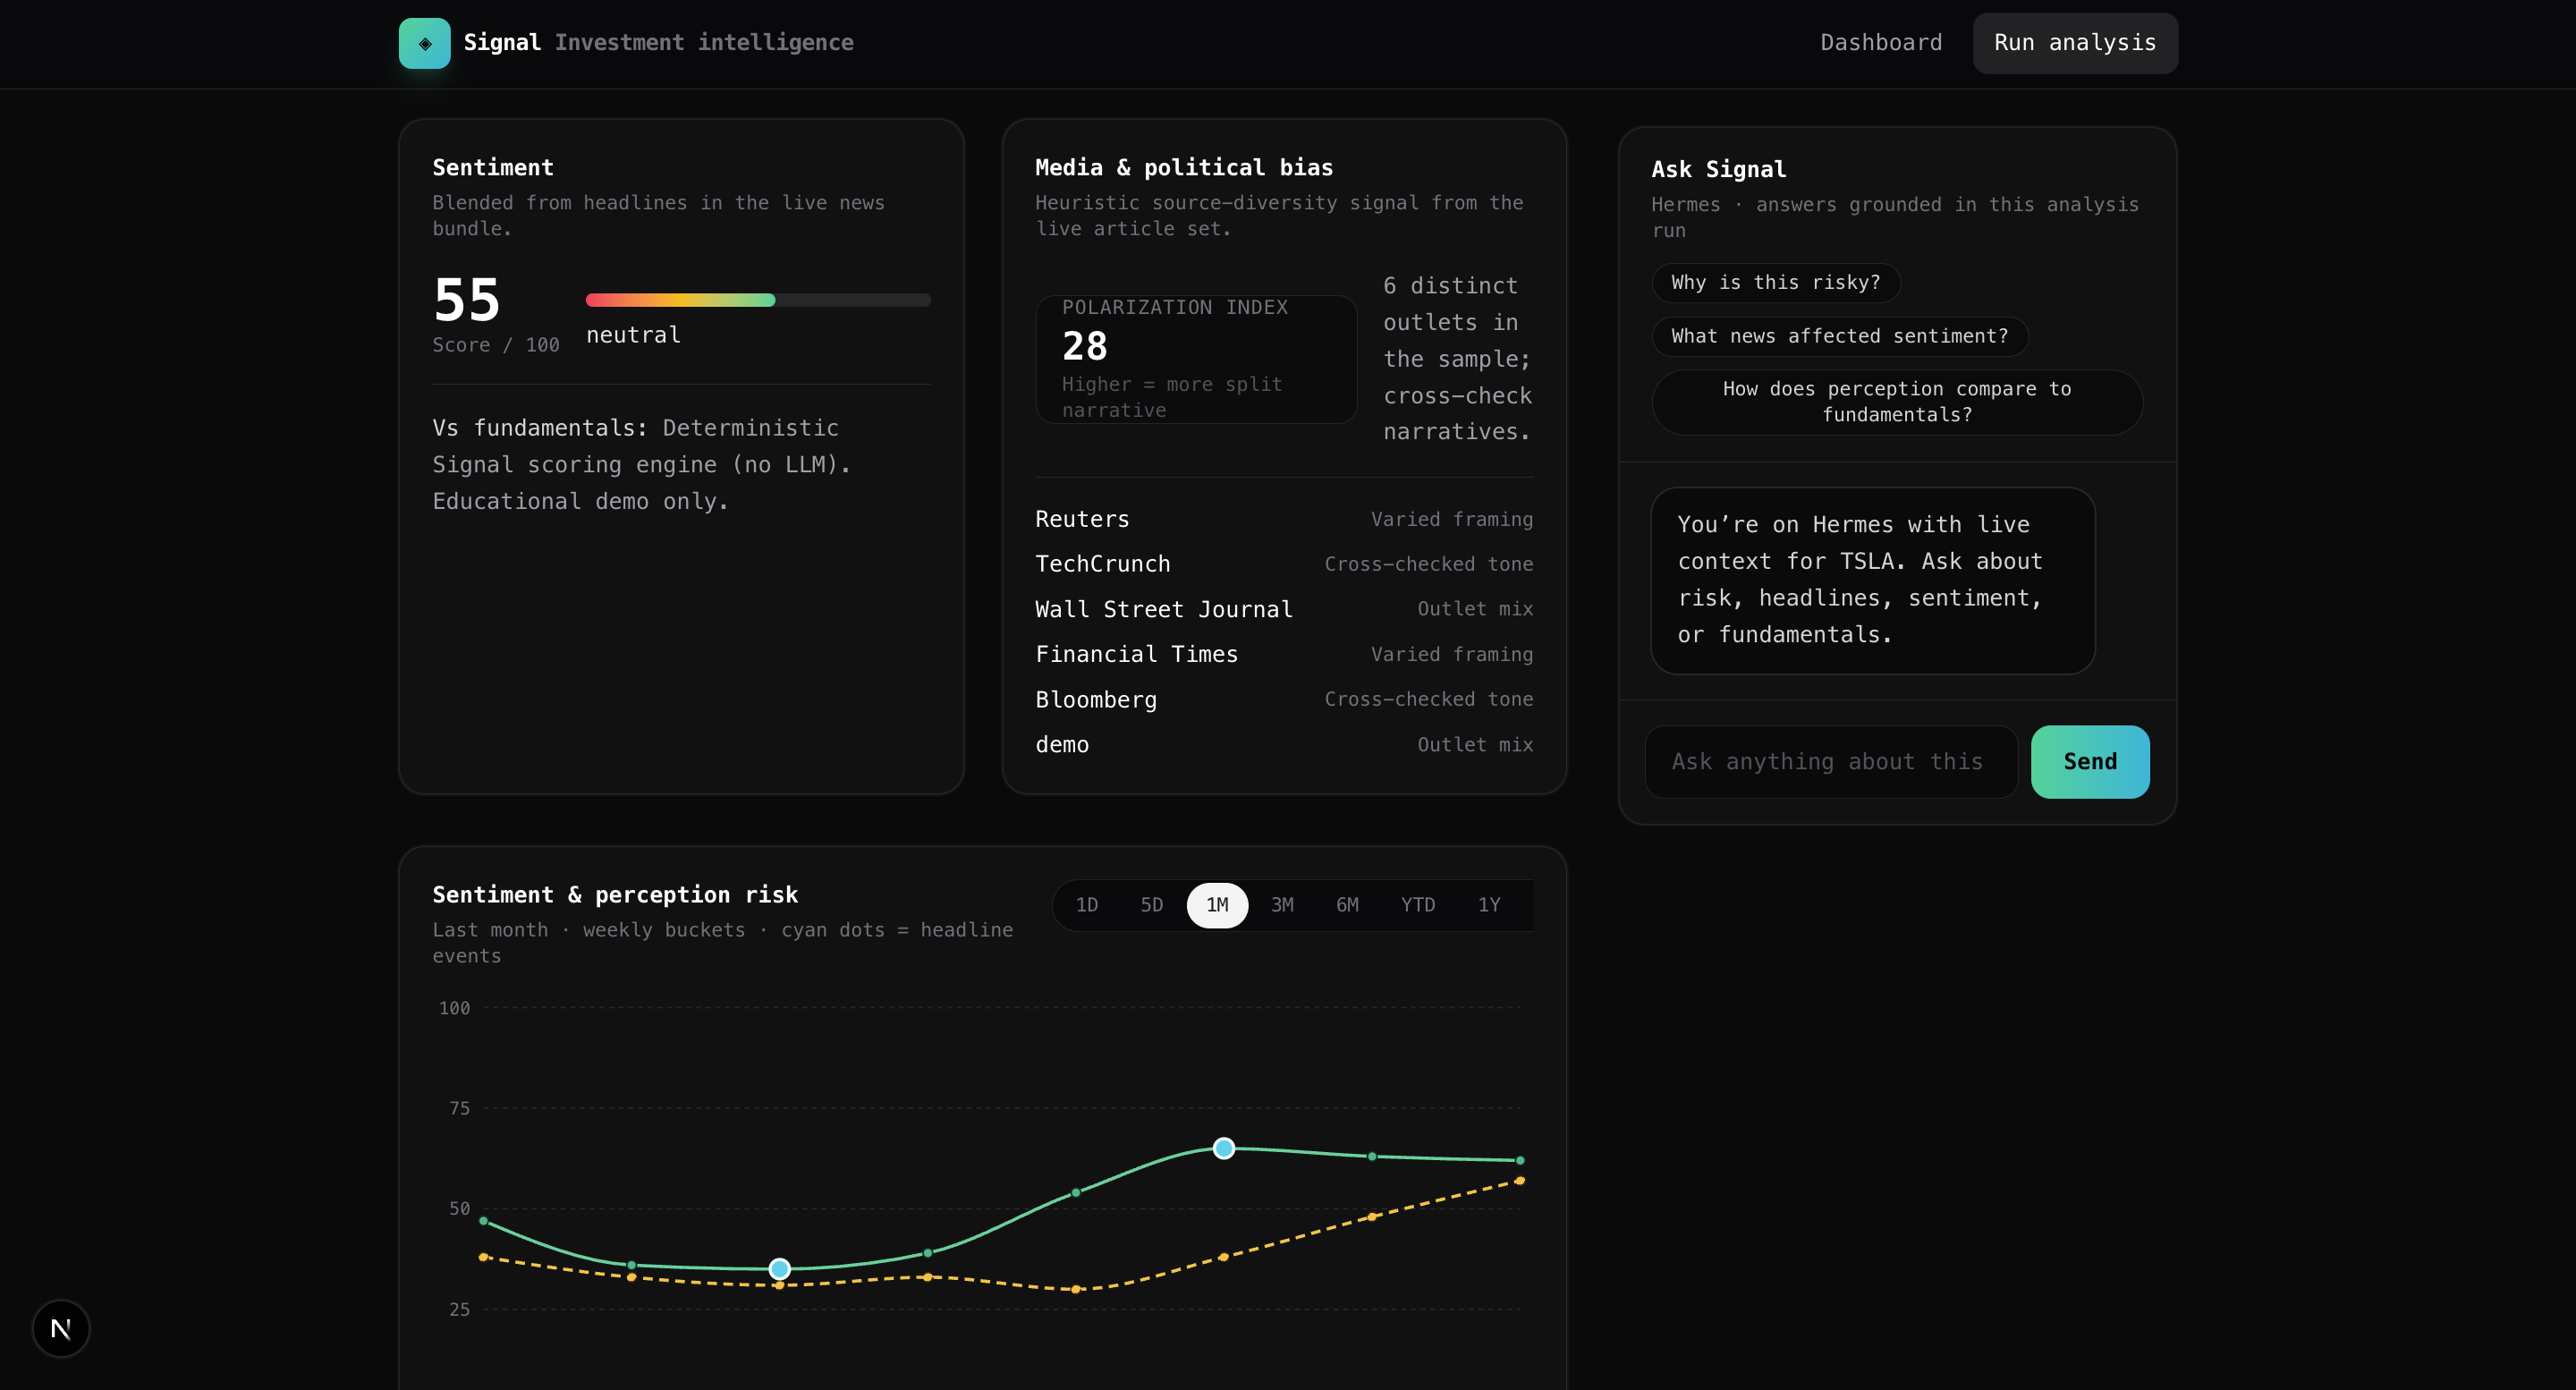Select the 1Y time range
The width and height of the screenshot is (2576, 1390).
(1488, 905)
